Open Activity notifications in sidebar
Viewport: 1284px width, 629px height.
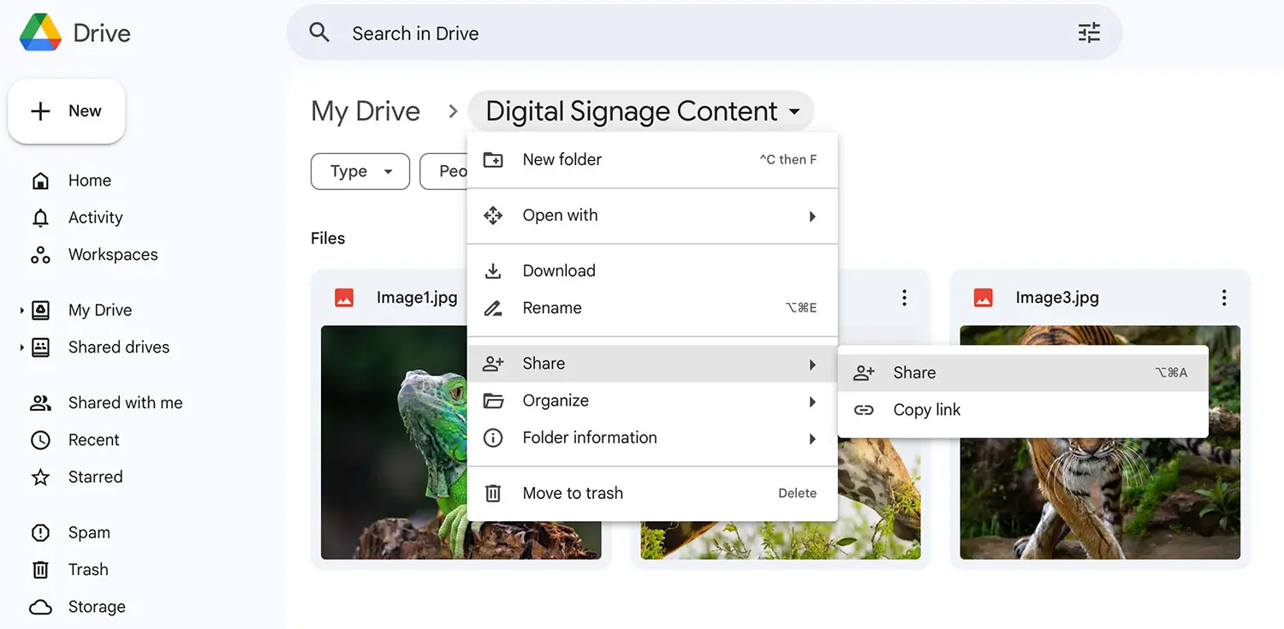coord(95,217)
